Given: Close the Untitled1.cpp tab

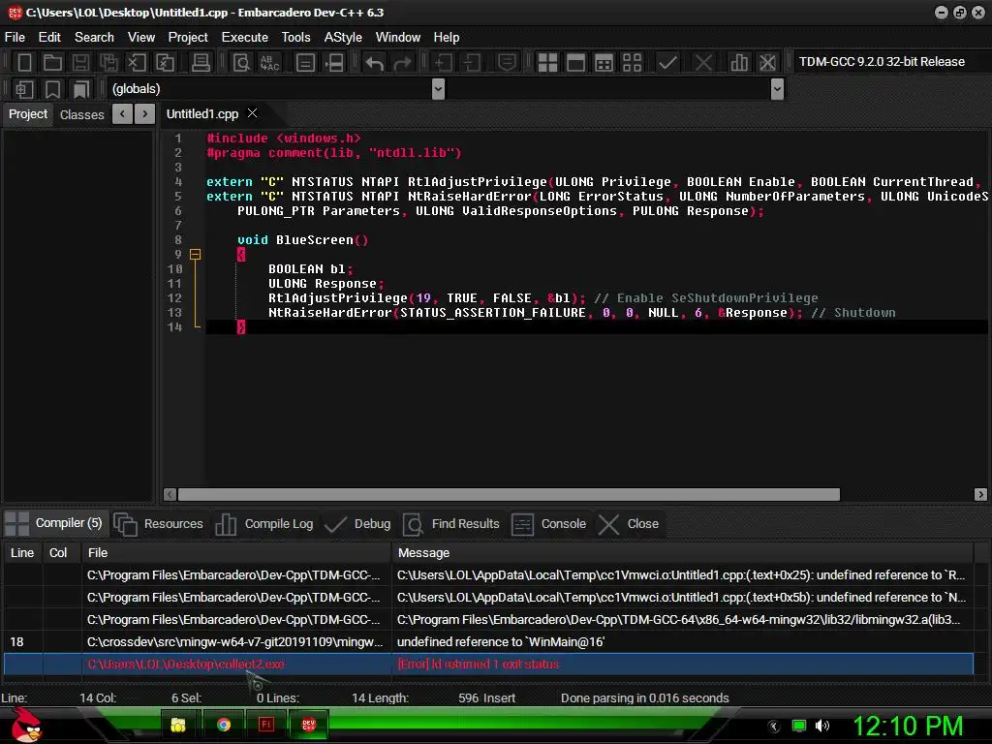Looking at the screenshot, I should [x=253, y=112].
